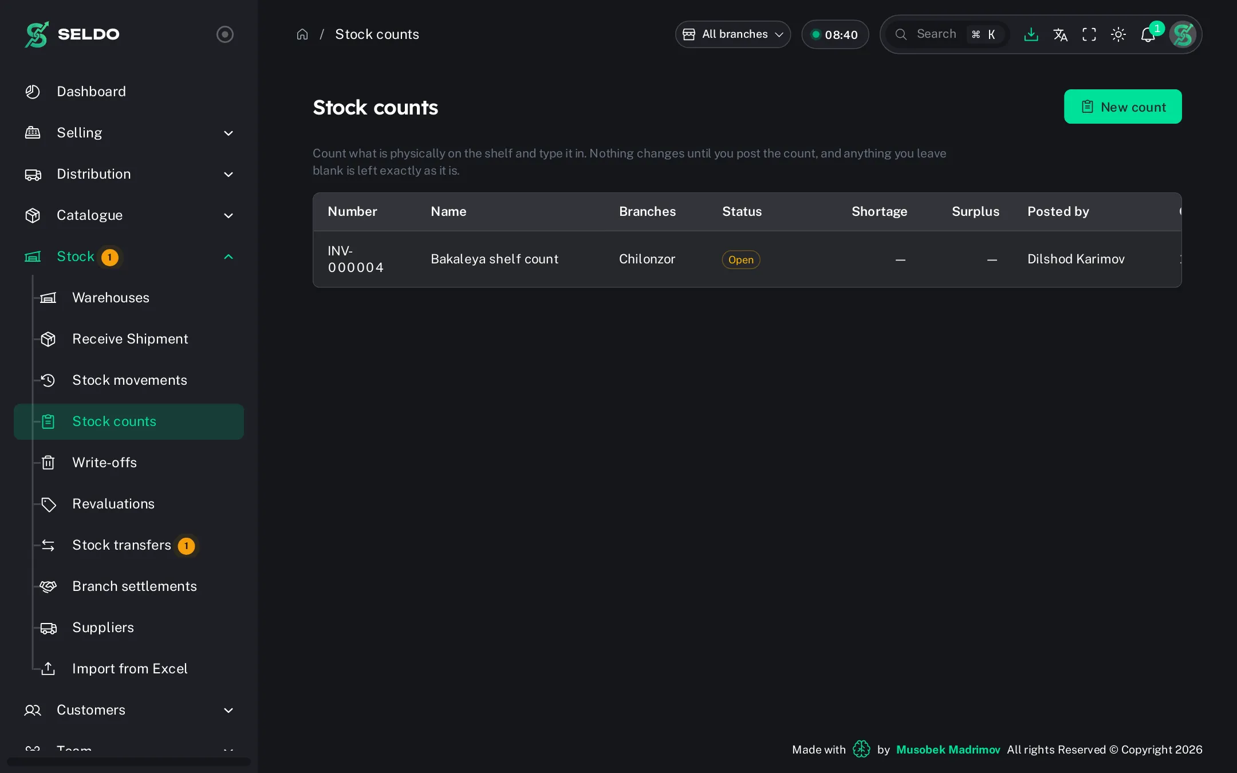This screenshot has width=1237, height=773.
Task: Click the Suppliers truck icon
Action: [48, 628]
